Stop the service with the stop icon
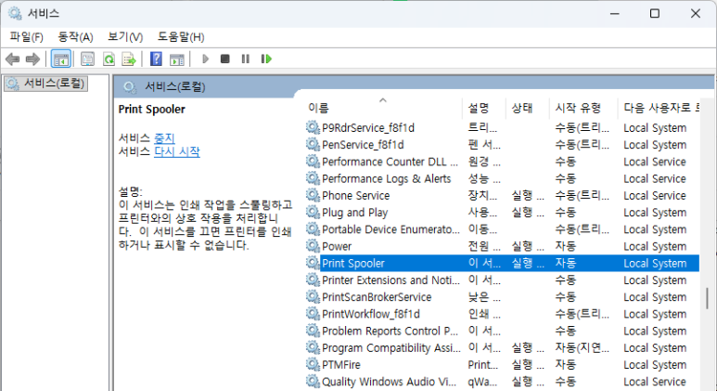Viewport: 717px width, 391px height. click(x=225, y=59)
